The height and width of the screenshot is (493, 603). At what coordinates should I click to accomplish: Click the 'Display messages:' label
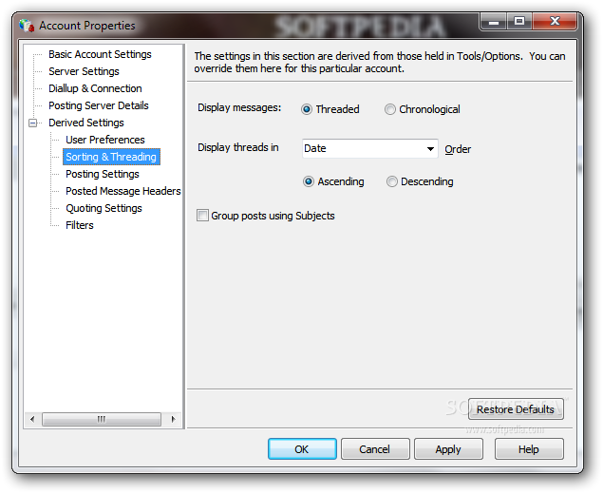(239, 108)
